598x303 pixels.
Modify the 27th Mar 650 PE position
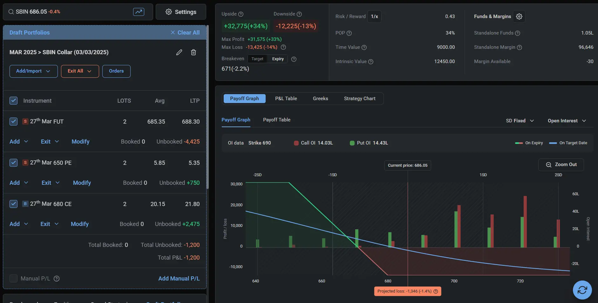pyautogui.click(x=82, y=183)
